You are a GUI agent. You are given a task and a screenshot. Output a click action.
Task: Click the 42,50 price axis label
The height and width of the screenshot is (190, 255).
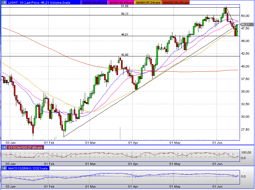pos(245,54)
